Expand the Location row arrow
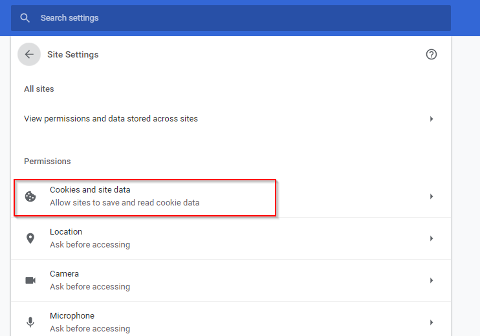The width and height of the screenshot is (480, 336). (x=431, y=238)
